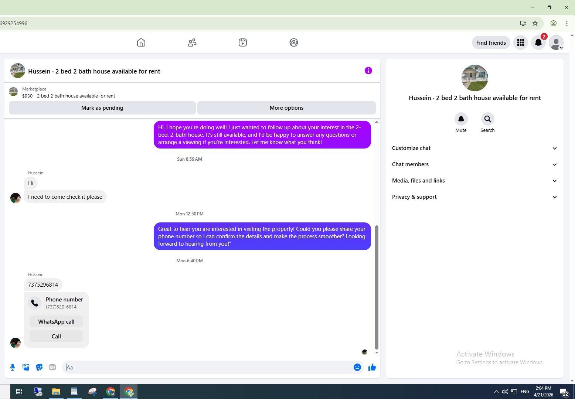Screen dimensions: 575x399
Task: Click Hussein's avatar beside 'I need to come check it please'
Action: click(16, 198)
